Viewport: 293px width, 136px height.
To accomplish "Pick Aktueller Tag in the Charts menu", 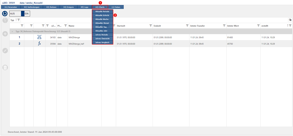I will click(x=102, y=27).
